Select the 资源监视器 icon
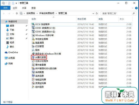The width and height of the screenshot is (139, 105). (x=33, y=83)
